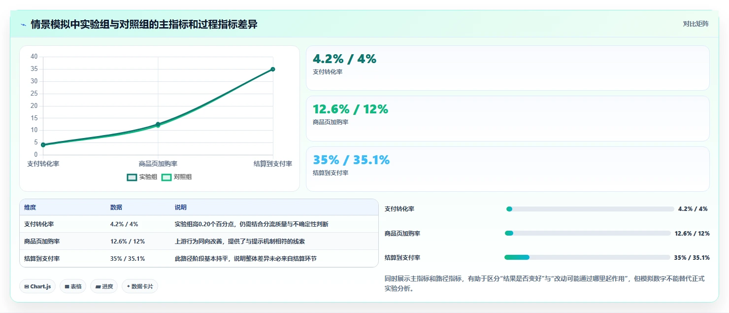Click the 商品页加购率 x-axis label on chart
729x313 pixels.
point(158,164)
